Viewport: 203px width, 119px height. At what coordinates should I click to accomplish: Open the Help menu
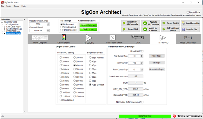(23, 6)
